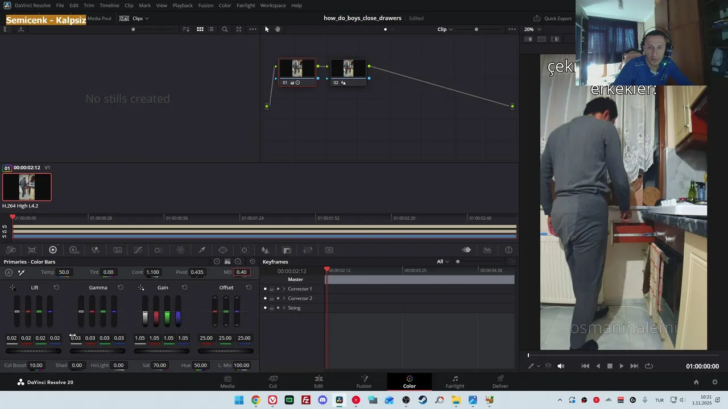
Task: Switch primaries to Log wheels mode
Action: click(x=238, y=262)
